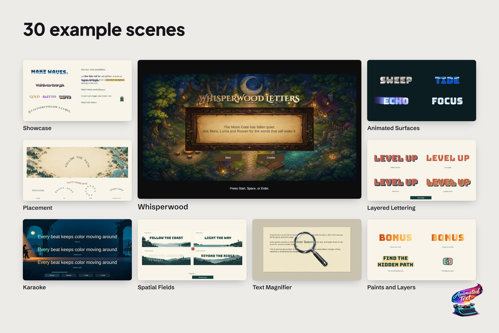Click the Animated Surfaces title

pos(393,128)
